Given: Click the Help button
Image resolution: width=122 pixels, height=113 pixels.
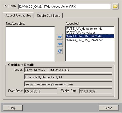Looking at the screenshot, I should (x=13, y=108).
